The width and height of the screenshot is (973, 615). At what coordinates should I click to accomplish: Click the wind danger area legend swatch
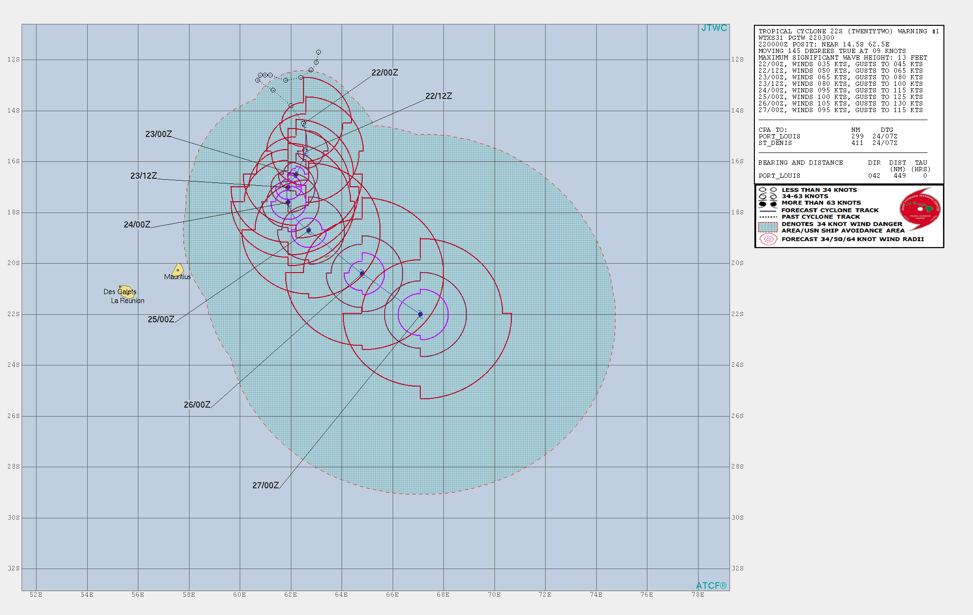tap(768, 227)
